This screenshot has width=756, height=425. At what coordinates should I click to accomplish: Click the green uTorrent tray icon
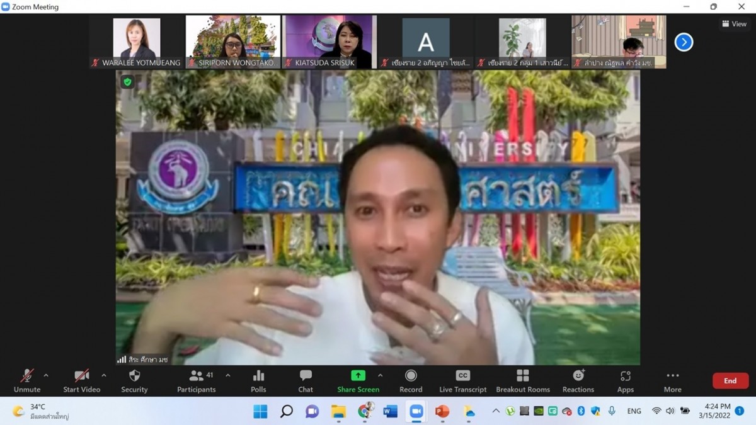point(510,411)
